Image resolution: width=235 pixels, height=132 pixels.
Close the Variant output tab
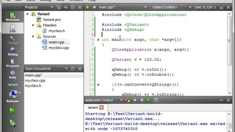(101, 107)
